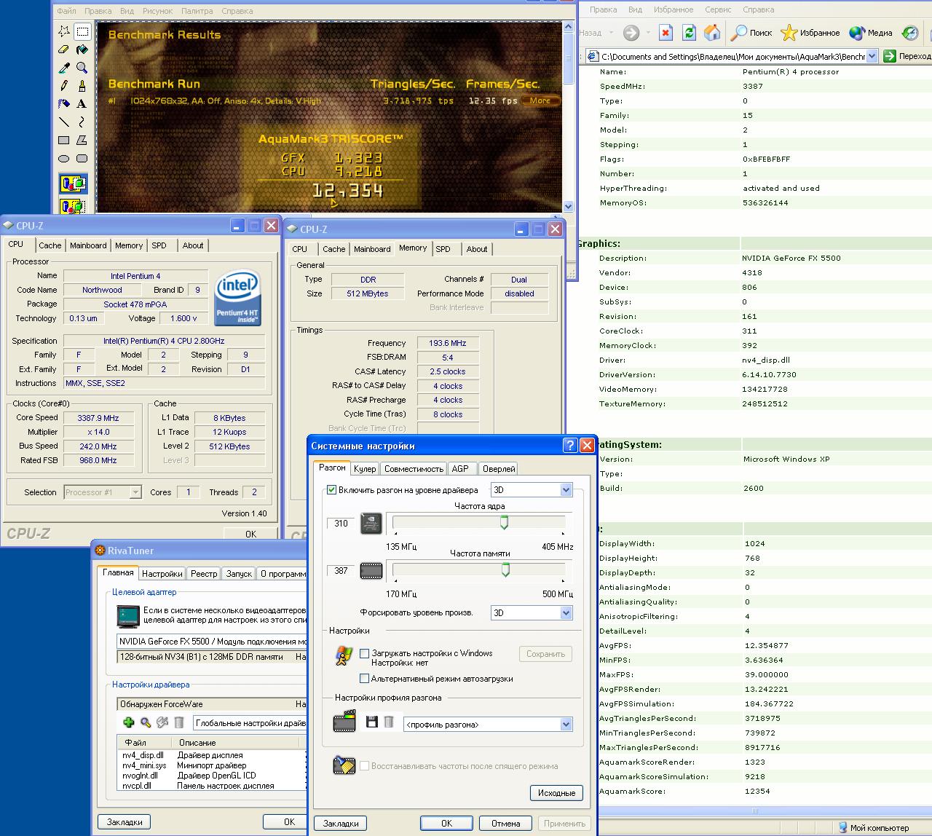Viewport: 932px width, 836px height.
Task: Open the force performance level dropdown
Action: coord(566,612)
